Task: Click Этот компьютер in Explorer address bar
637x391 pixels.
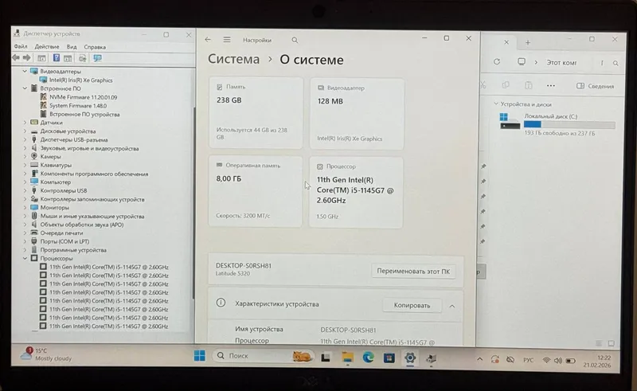Action: pyautogui.click(x=561, y=63)
